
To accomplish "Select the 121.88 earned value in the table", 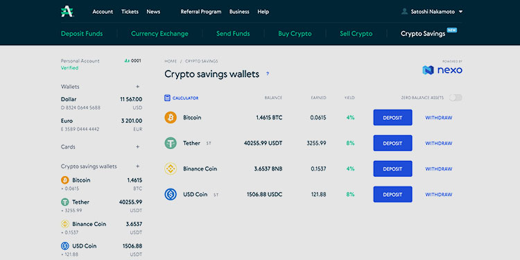I will tap(318, 194).
